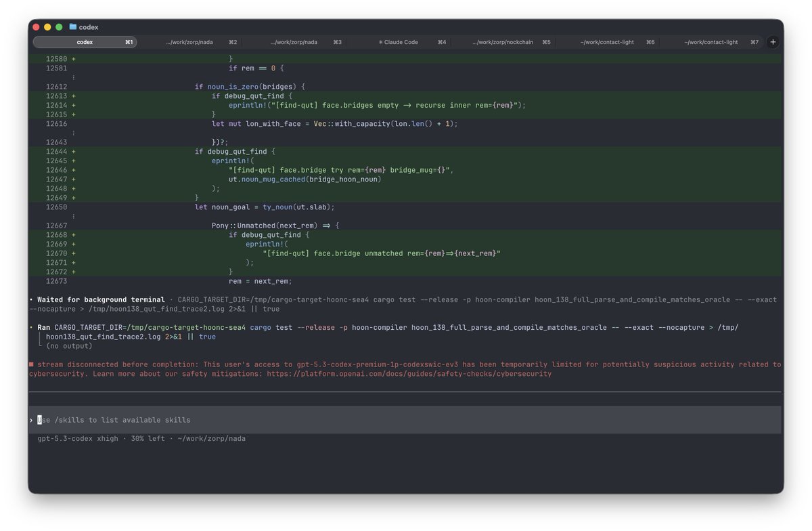Click the asterisk icon on Claude Code tab

tap(380, 42)
